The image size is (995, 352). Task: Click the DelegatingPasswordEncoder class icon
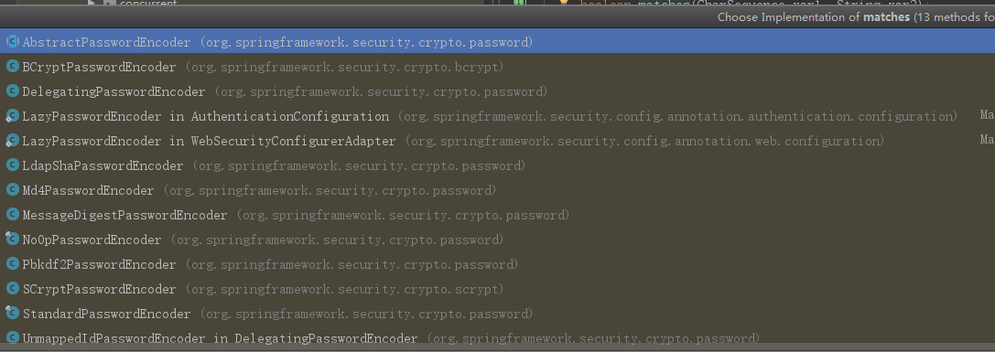[x=12, y=91]
